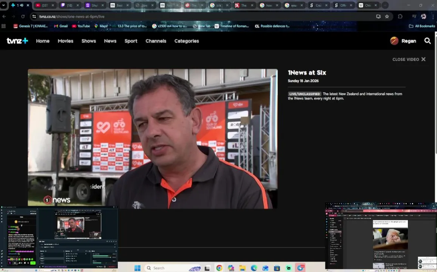437x272 pixels.
Task: Open Google Chrome from taskbar
Action: 219,268
